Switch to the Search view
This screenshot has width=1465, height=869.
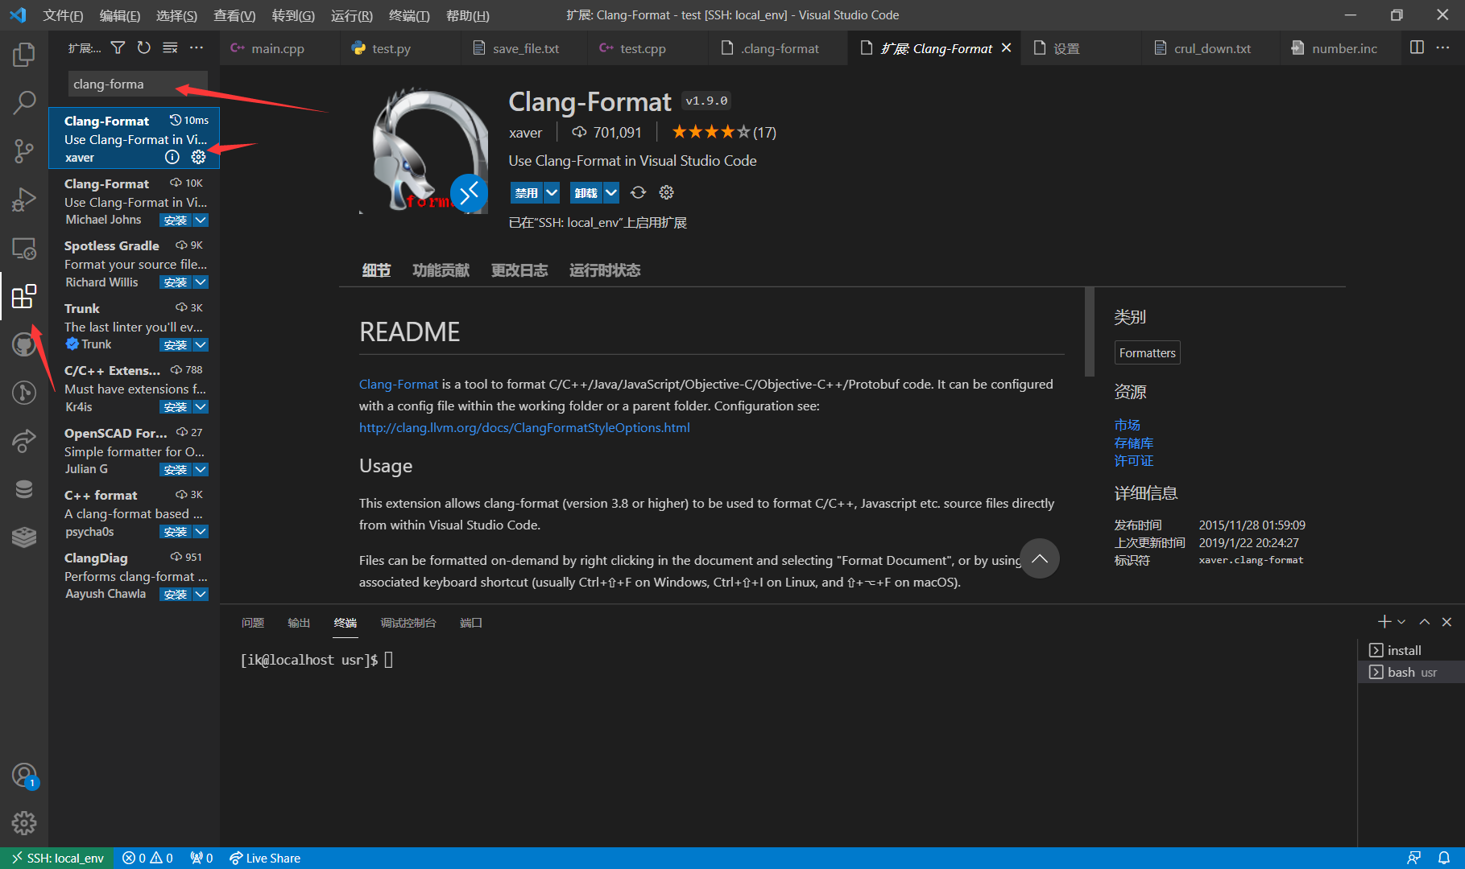pos(24,102)
